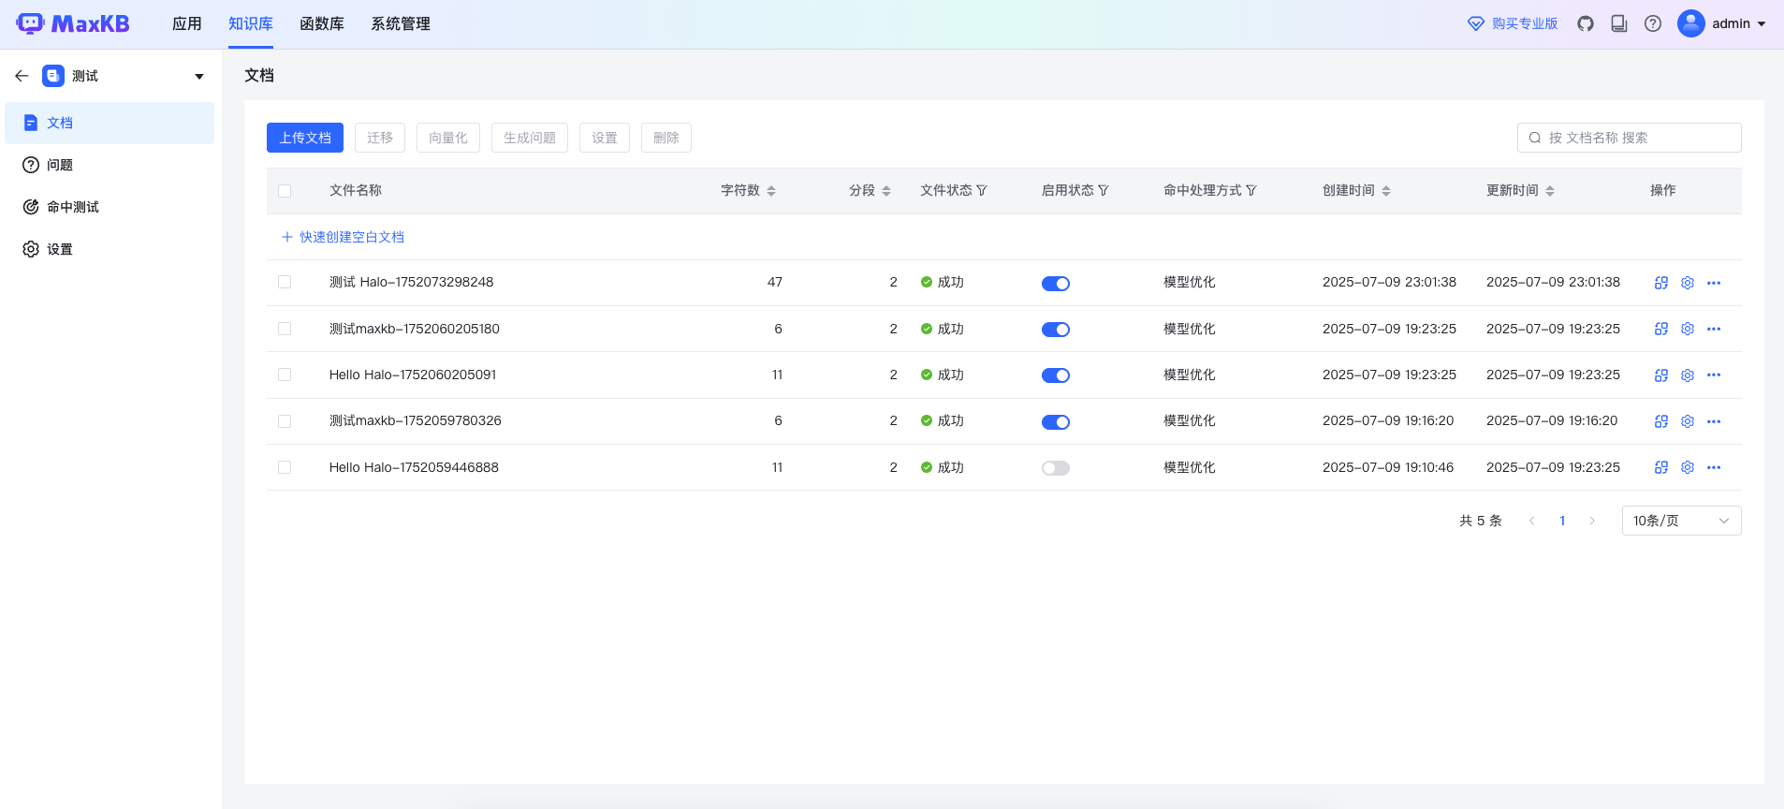Viewport: 1784px width, 809px height.
Task: Open settings gear for Hello Halo-1752060205091
Action: click(x=1688, y=375)
